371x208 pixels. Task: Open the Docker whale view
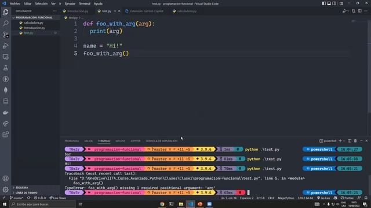(x=5, y=113)
